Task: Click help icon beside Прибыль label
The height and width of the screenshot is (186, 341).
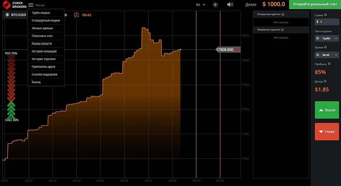Action: [329, 64]
